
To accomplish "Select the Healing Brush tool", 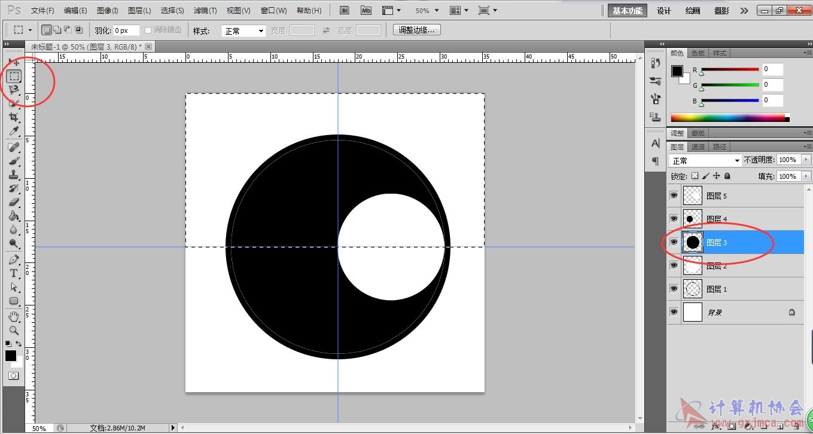I will pyautogui.click(x=14, y=147).
